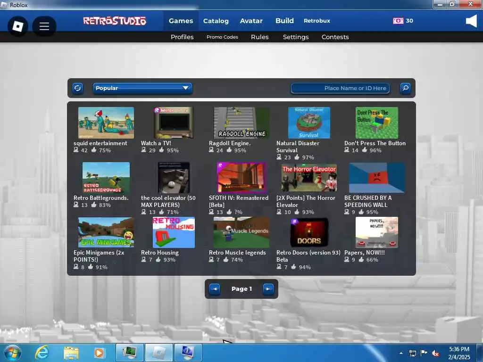Open Promo Codes page
483x362 pixels.
(x=222, y=37)
